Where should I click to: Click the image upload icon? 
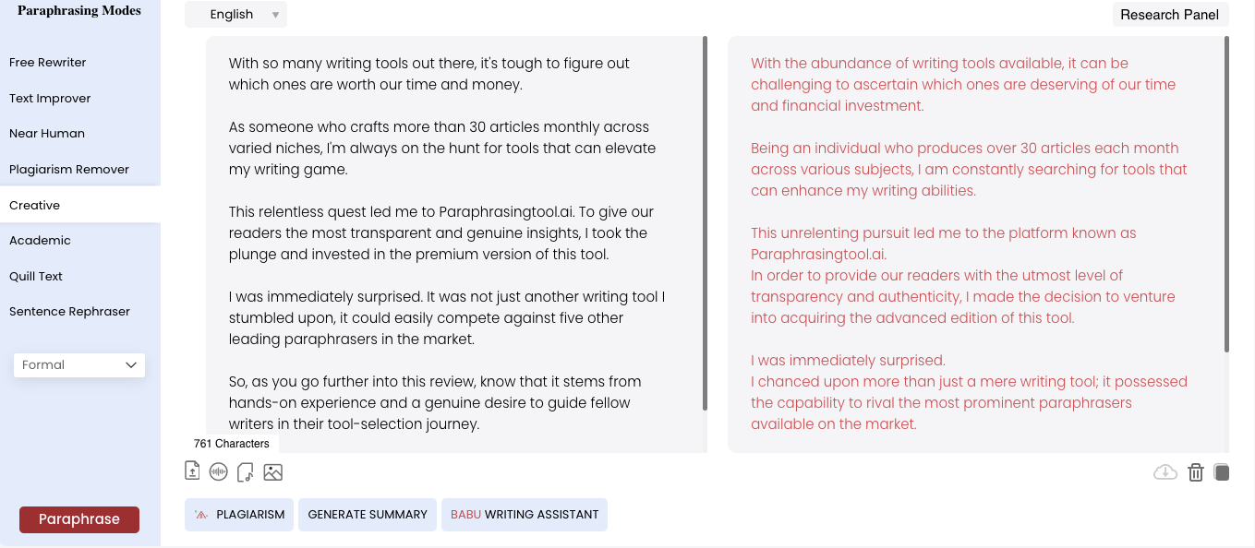tap(272, 472)
